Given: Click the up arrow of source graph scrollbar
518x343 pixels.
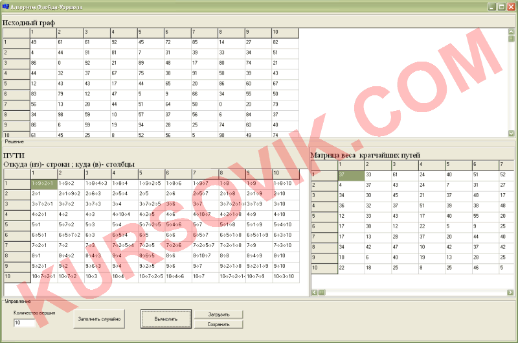Looking at the screenshot, I should (511, 31).
